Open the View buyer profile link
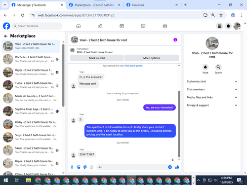Screen dimensions: 247x185 [133, 66]
